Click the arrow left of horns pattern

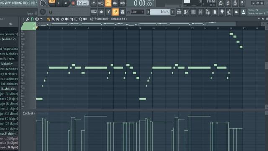(148, 12)
